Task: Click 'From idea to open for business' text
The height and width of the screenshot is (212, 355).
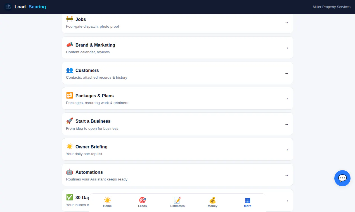Action: (x=92, y=129)
